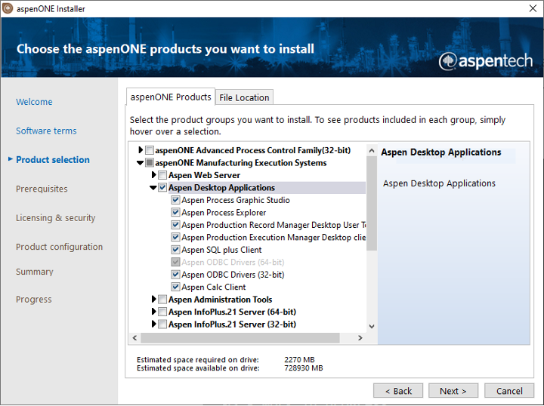Expand Aspen Administration Tools tree node
The height and width of the screenshot is (406, 544).
(153, 300)
